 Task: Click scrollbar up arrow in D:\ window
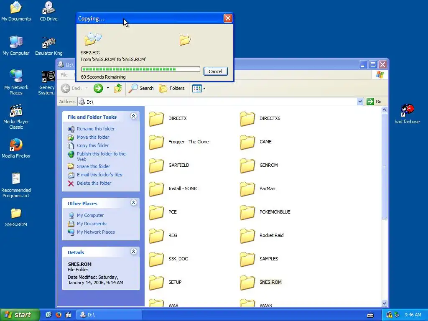(x=384, y=110)
